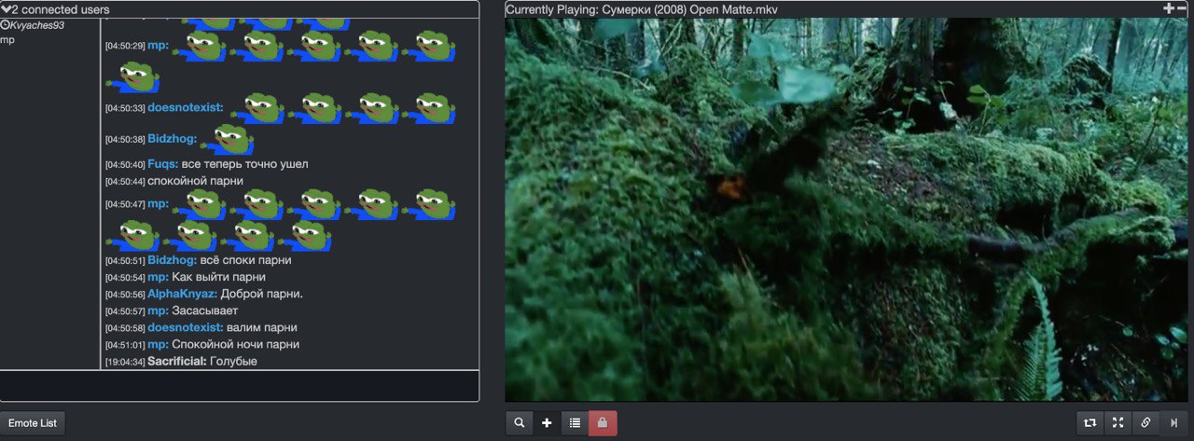Screen dimensions: 1194x441
Task: Click the message 'Засасывает'
Action: coord(205,310)
